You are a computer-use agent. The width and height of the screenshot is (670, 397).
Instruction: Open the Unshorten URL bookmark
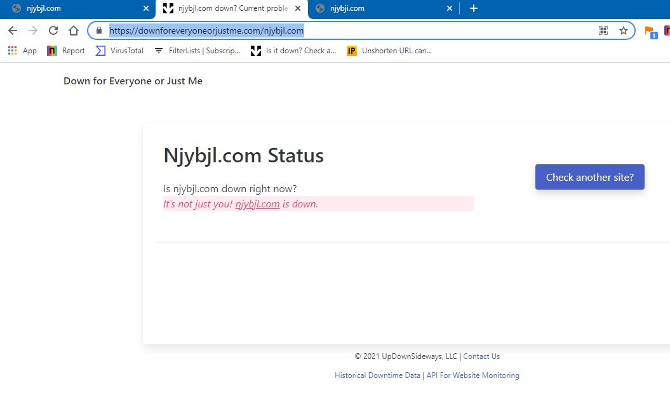(x=389, y=51)
